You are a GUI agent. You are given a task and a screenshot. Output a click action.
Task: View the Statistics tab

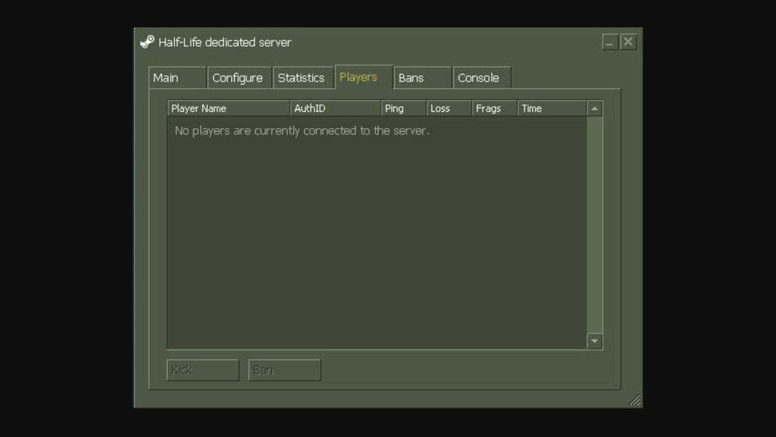301,77
